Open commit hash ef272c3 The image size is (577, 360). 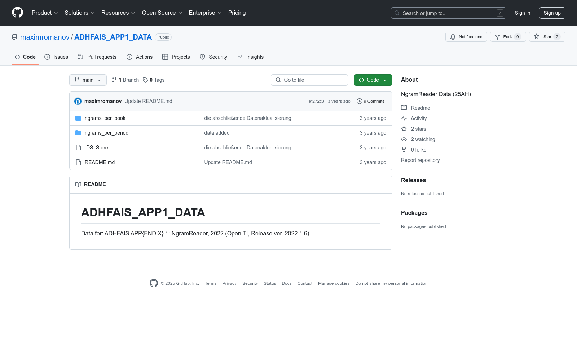(316, 101)
